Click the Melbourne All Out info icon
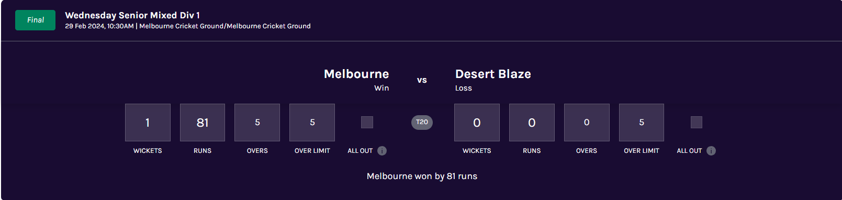Image resolution: width=842 pixels, height=200 pixels. tap(382, 151)
